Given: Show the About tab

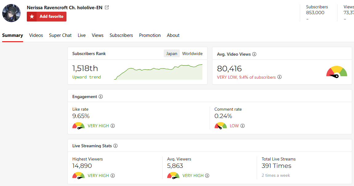Looking at the screenshot, I should click(x=173, y=35).
